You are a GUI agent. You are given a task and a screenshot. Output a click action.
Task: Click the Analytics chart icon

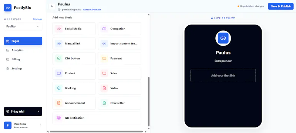[x=8, y=50]
